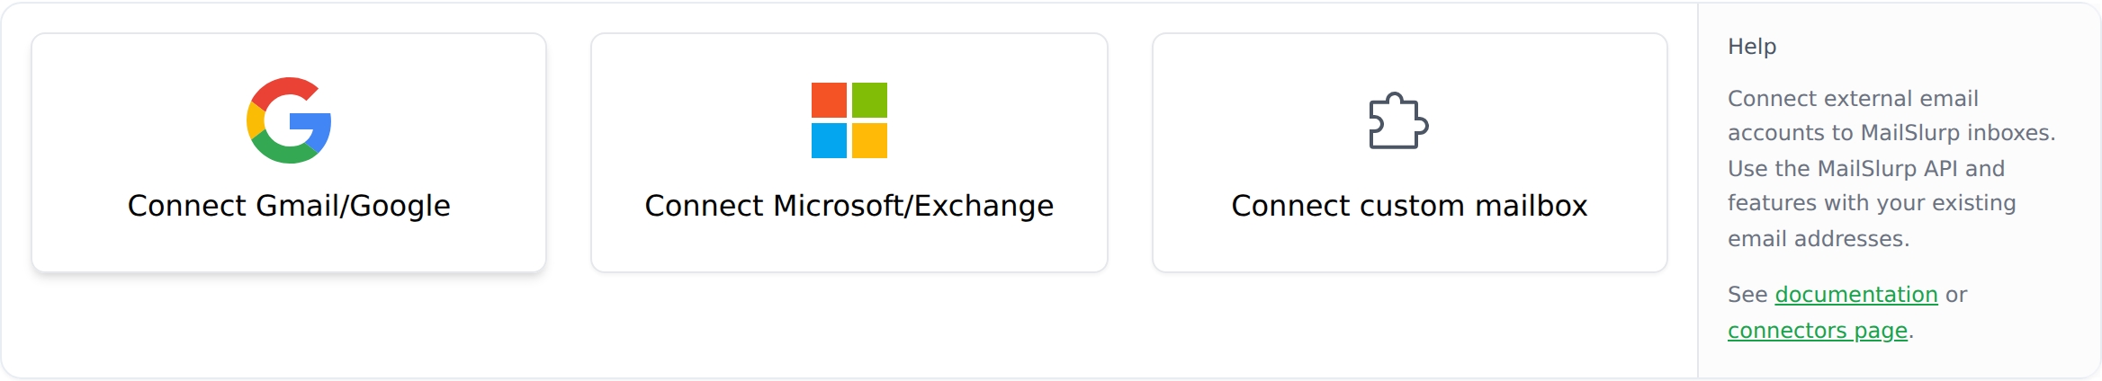Image resolution: width=2102 pixels, height=381 pixels.
Task: Click the red square in Microsoft logo
Action: click(x=829, y=100)
